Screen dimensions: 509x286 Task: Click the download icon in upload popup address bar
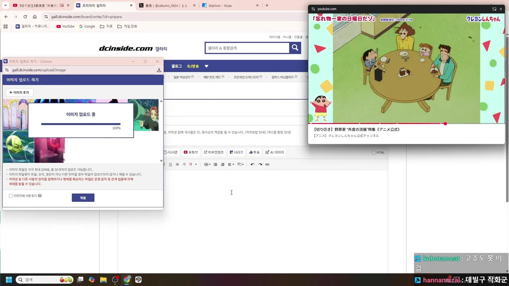pos(159,70)
